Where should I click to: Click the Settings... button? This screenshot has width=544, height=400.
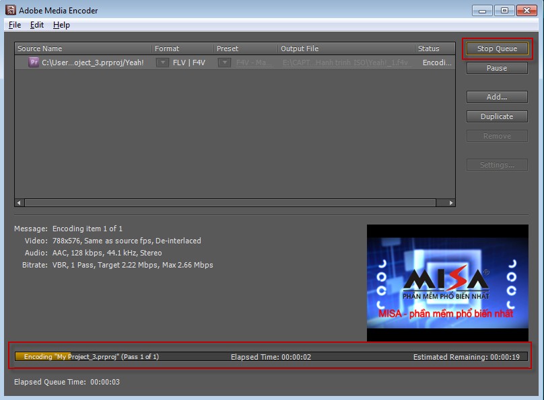tap(497, 165)
